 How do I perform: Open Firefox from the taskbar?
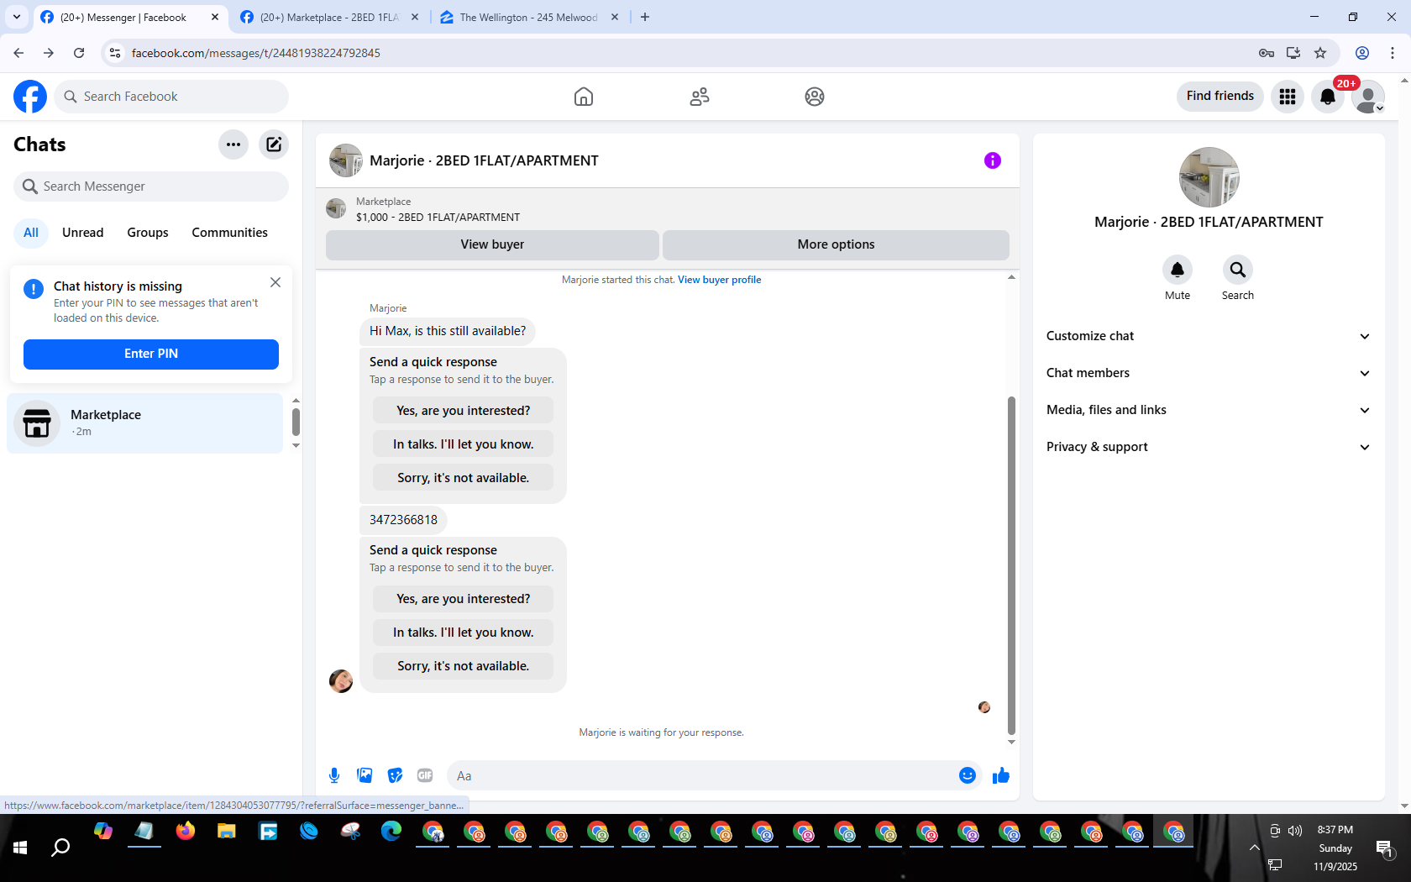point(186,832)
